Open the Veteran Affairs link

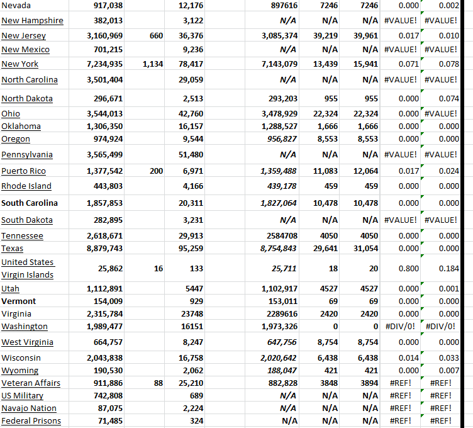(31, 383)
